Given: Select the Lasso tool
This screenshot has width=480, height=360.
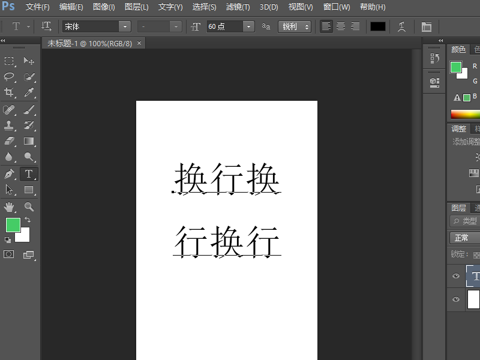Looking at the screenshot, I should click(x=9, y=77).
